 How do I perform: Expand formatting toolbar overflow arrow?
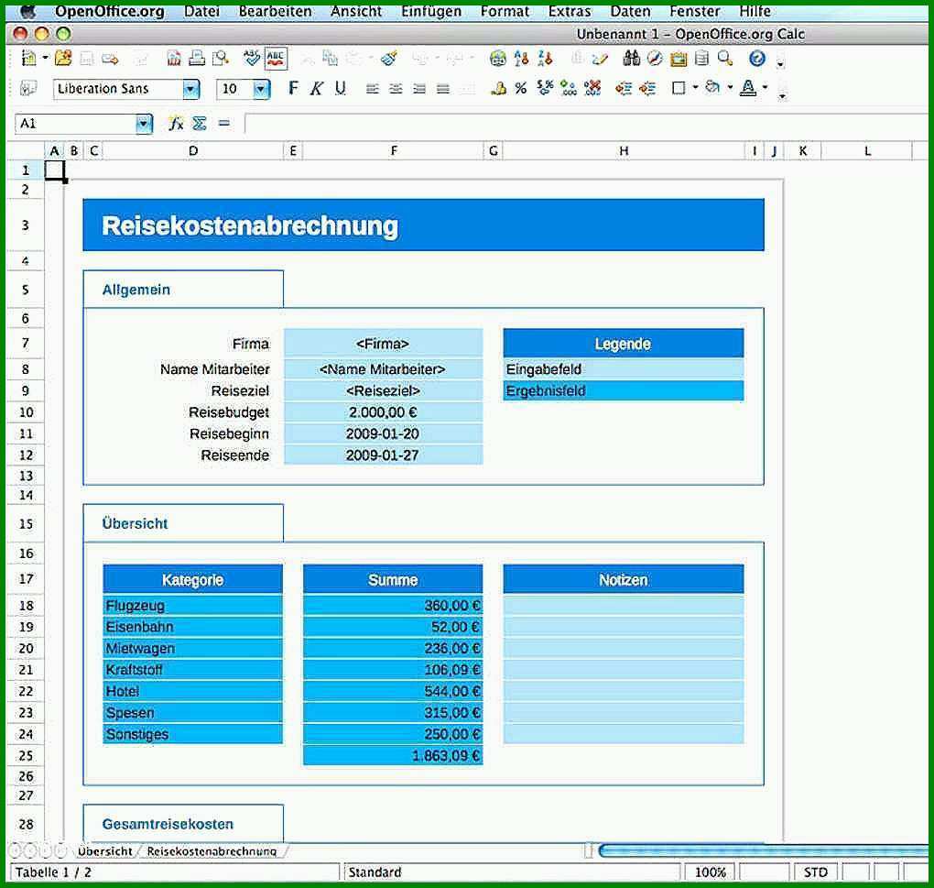(x=782, y=94)
